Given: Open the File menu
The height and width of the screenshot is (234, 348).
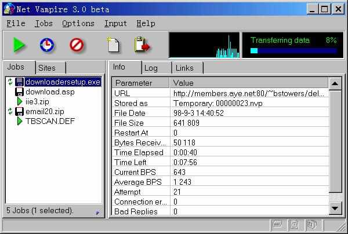Looking at the screenshot, I should click(16, 24).
